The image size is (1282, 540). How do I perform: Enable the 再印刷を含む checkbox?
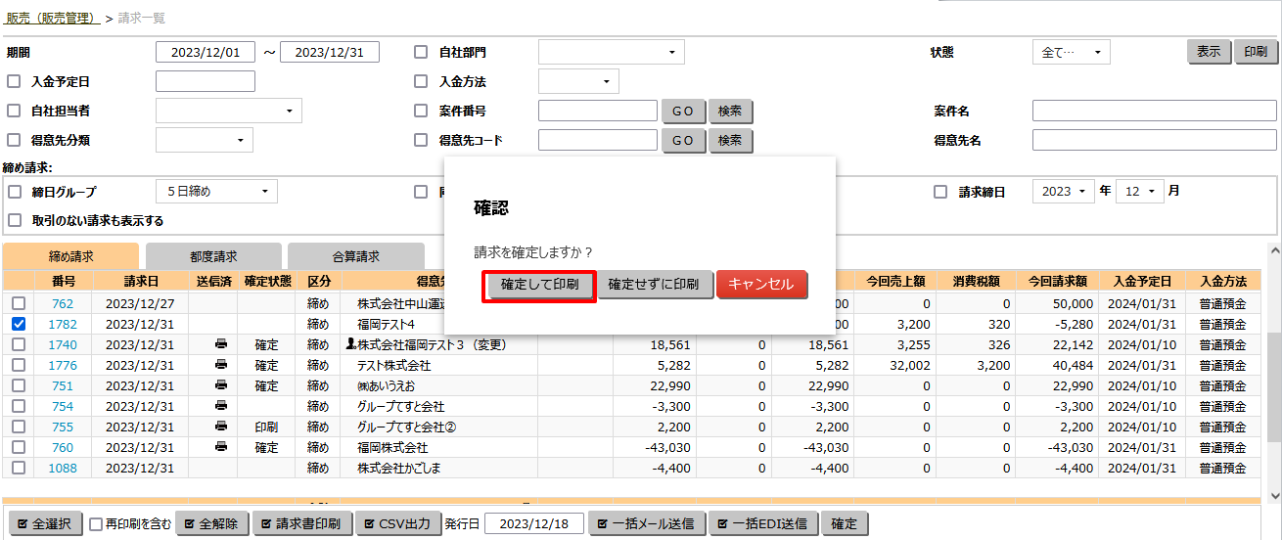point(96,524)
